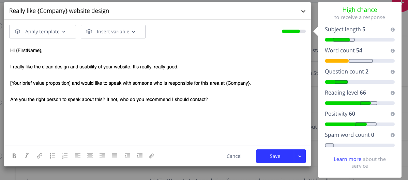Center align the email text
408x180 pixels.
pyautogui.click(x=90, y=156)
